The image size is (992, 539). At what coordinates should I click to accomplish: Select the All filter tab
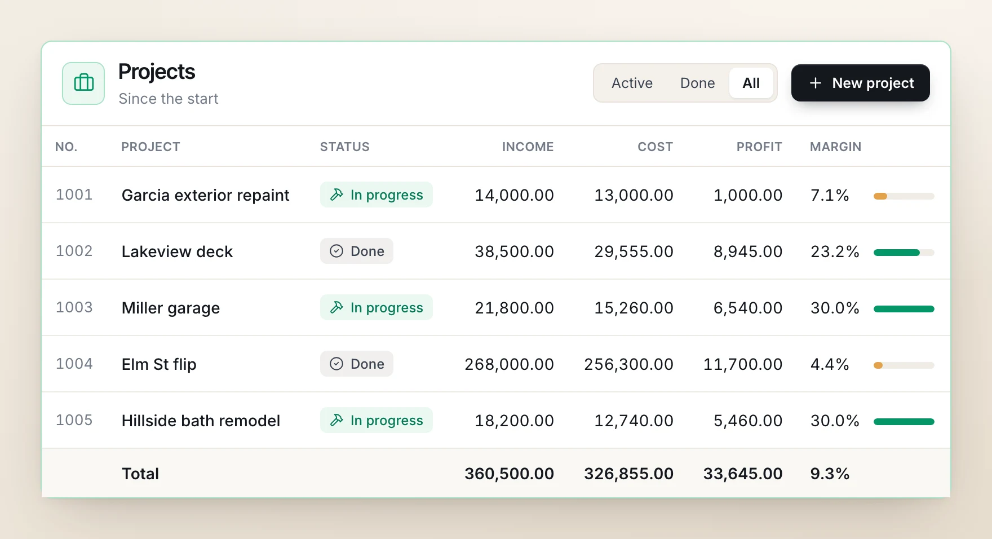(751, 83)
